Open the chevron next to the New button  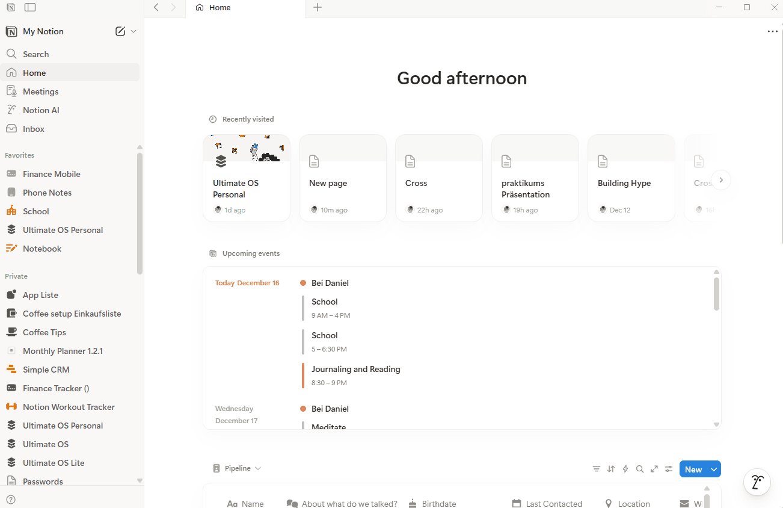tap(712, 468)
